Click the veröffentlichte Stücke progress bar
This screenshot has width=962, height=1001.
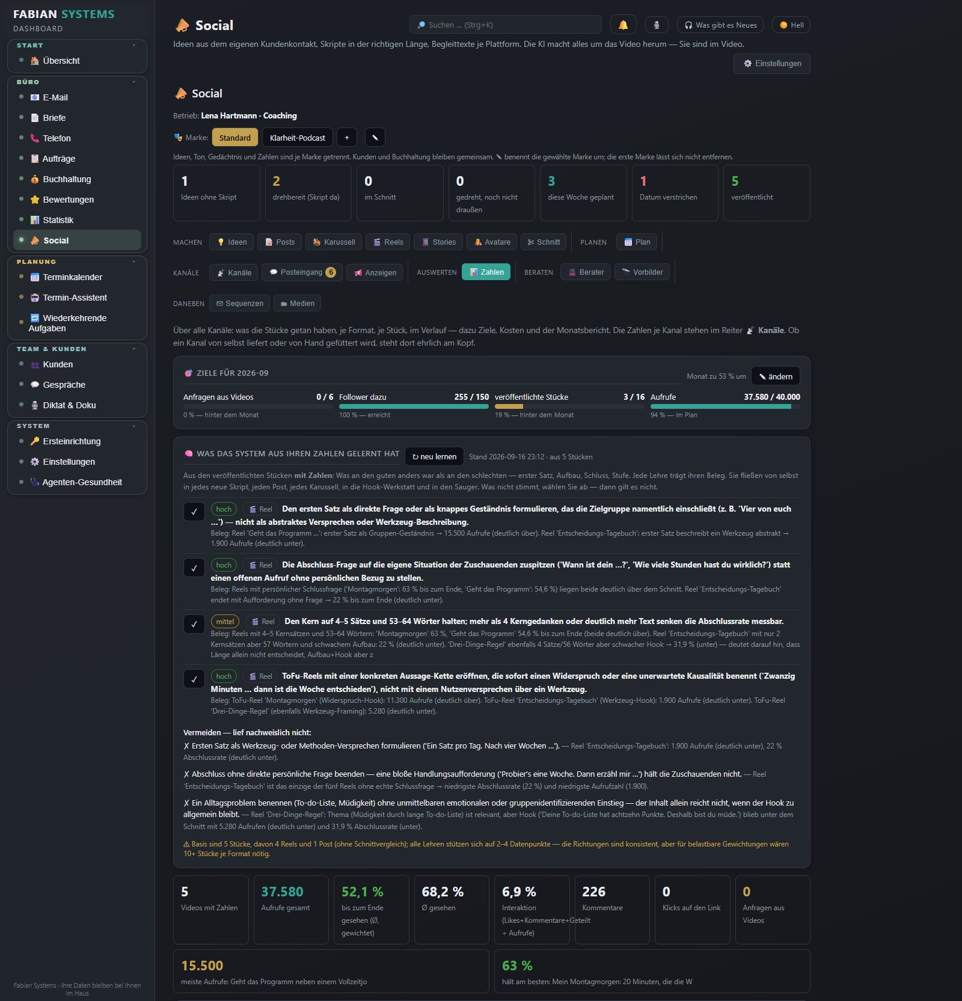569,407
